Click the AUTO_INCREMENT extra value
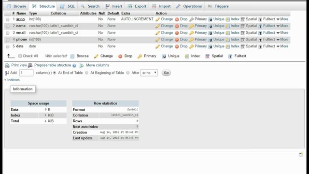 pyautogui.click(x=137, y=19)
